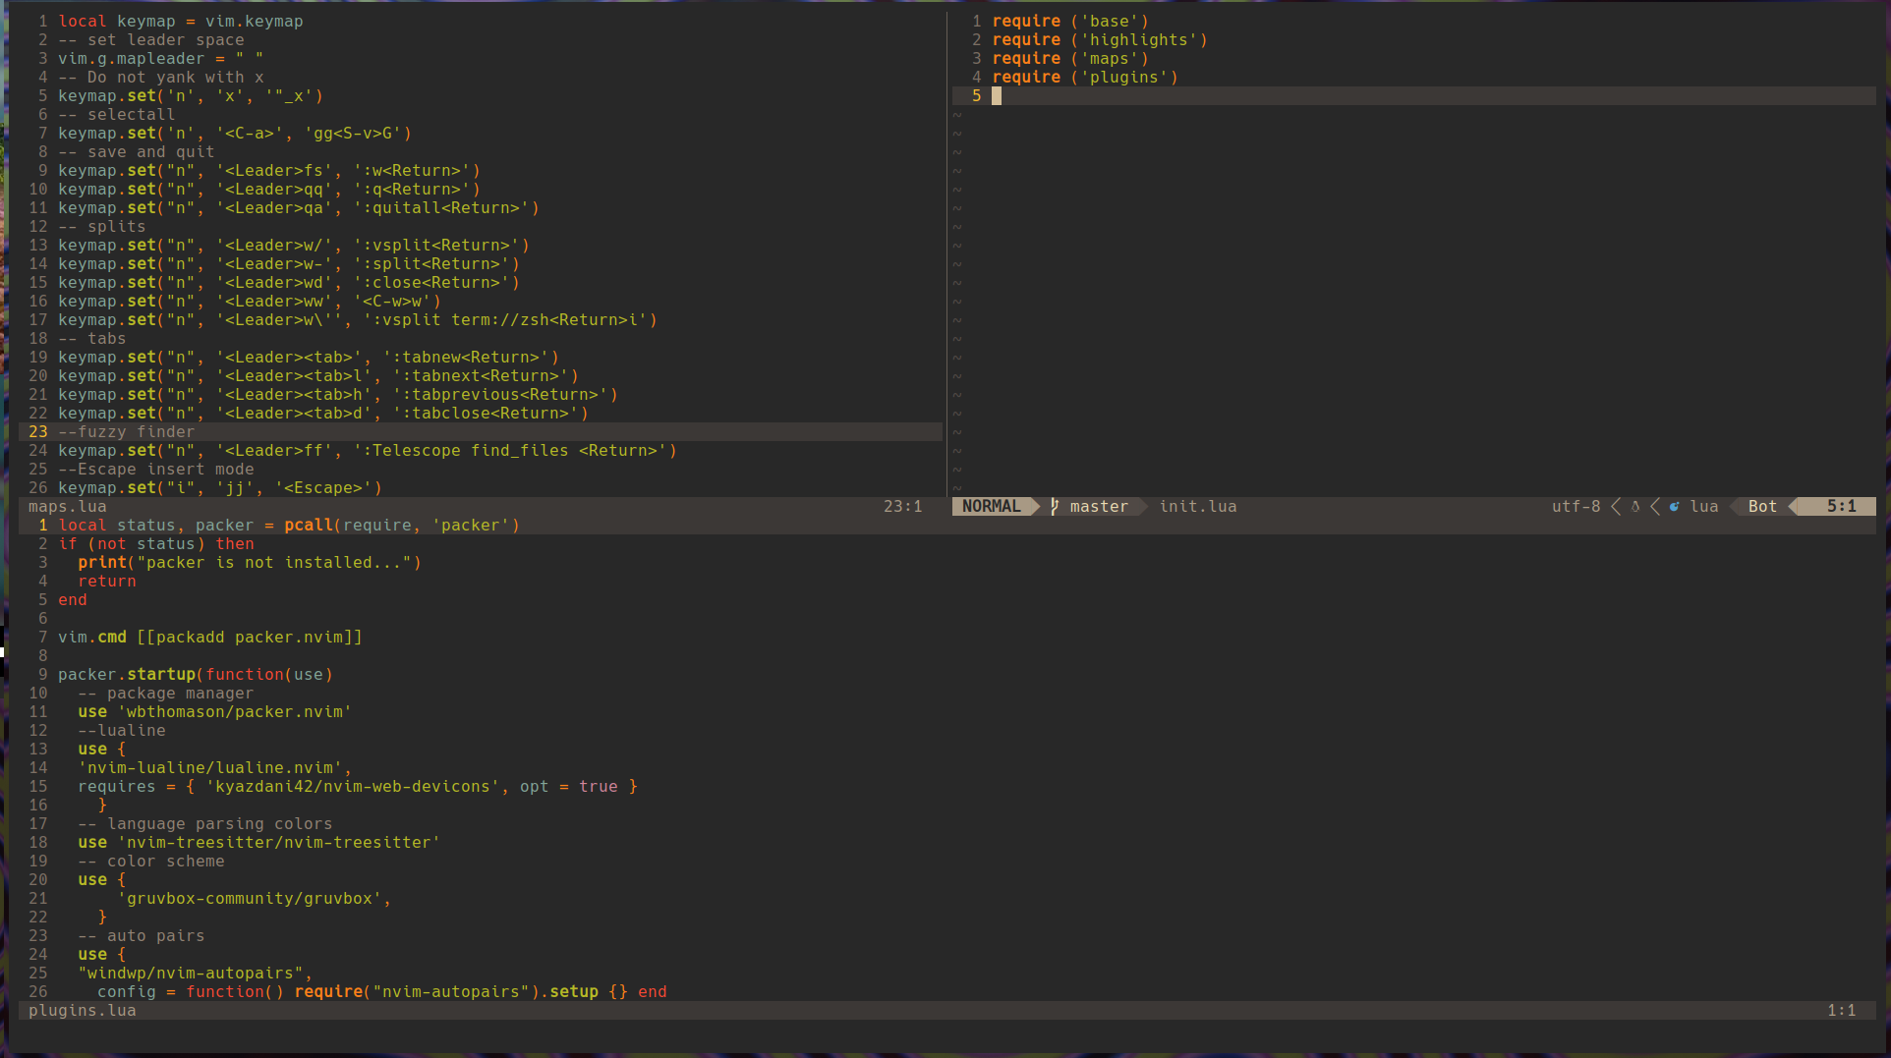The width and height of the screenshot is (1891, 1058).
Task: Click line number 26 in plugins.lua gutter
Action: point(37,992)
